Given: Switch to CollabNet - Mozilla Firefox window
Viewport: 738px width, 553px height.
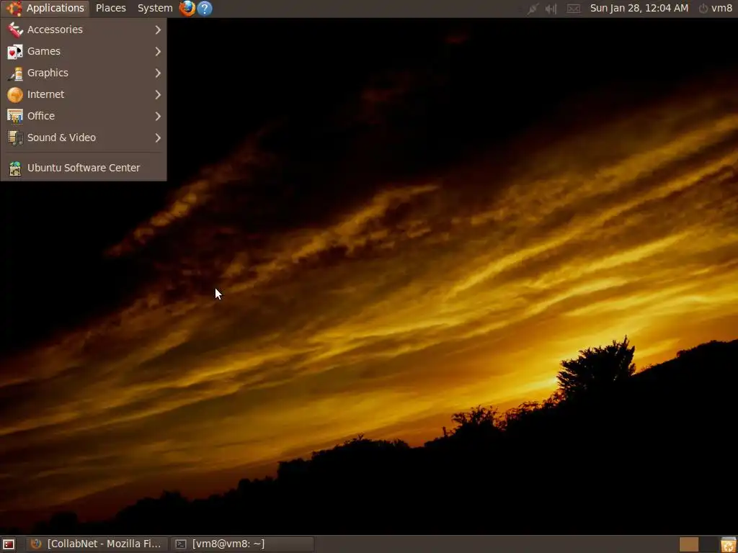Looking at the screenshot, I should click(97, 544).
